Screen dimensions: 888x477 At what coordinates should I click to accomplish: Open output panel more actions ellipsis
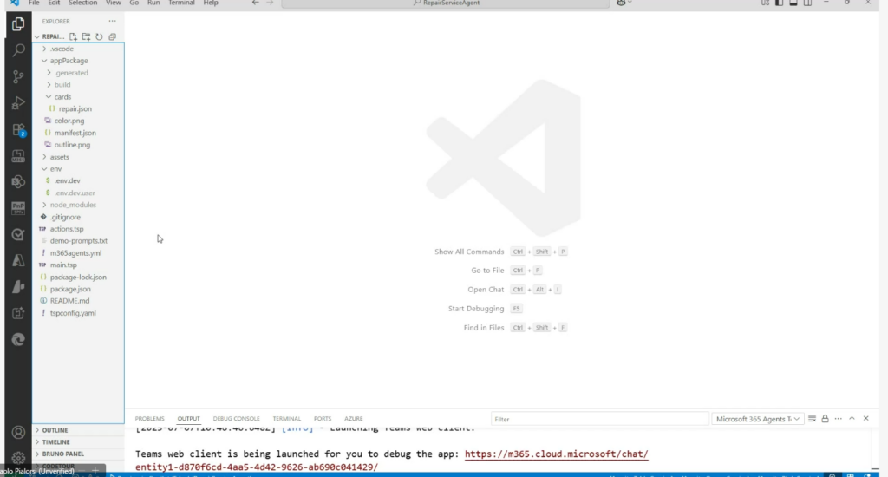pyautogui.click(x=839, y=419)
